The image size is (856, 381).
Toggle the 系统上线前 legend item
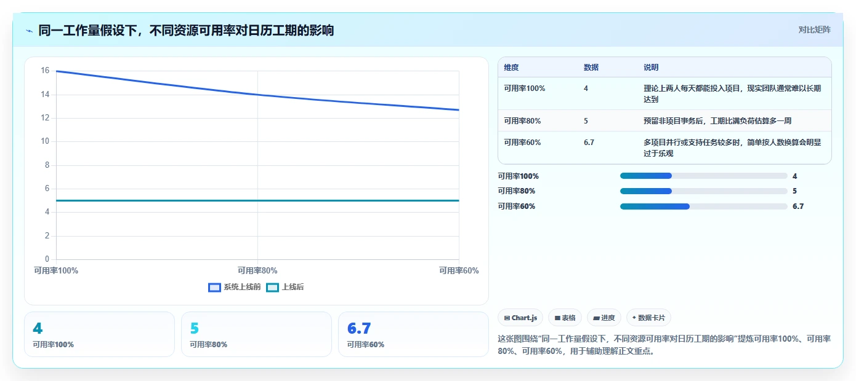tap(234, 287)
